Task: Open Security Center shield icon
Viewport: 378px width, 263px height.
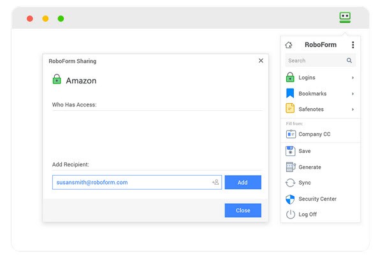Action: click(x=290, y=199)
